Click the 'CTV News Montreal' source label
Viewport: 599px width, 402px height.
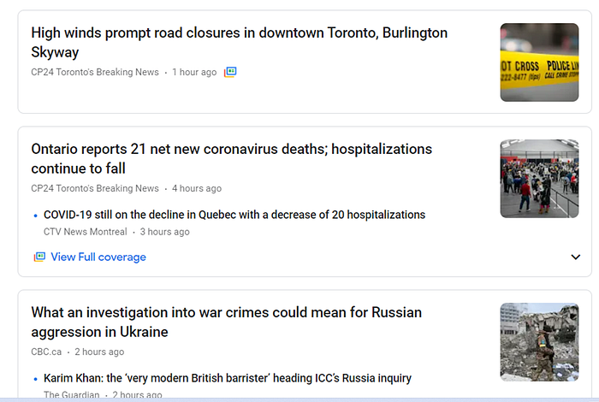[x=86, y=232]
